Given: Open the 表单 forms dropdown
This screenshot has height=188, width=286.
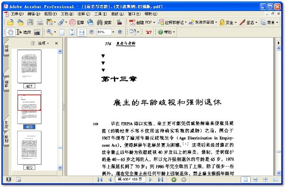Looking at the screenshot, I should [269, 22].
